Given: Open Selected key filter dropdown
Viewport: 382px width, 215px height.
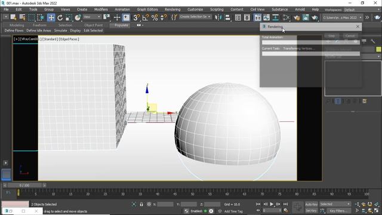Looking at the screenshot, I should click(335, 204).
